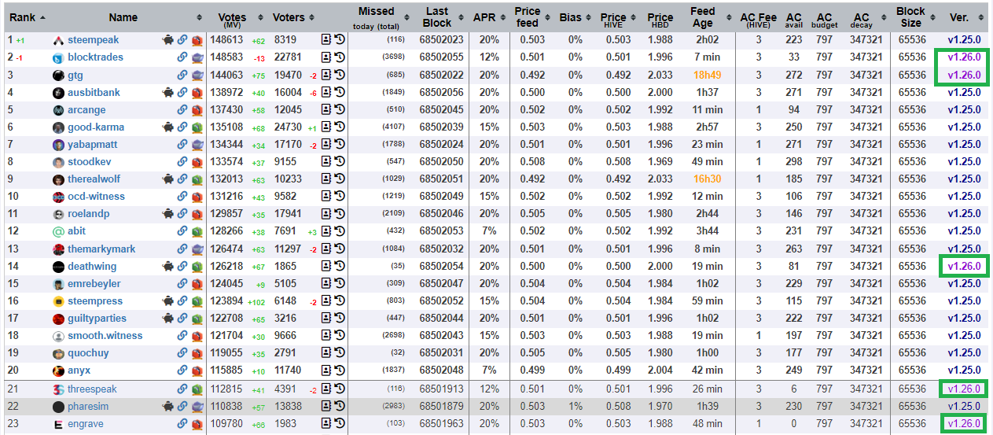The image size is (993, 435).
Task: Sort by Ver. column header
Action: tap(959, 17)
